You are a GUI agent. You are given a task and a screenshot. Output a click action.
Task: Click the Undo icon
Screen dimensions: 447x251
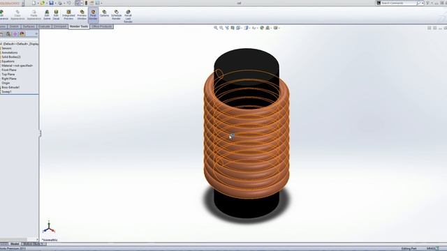[x=68, y=3]
